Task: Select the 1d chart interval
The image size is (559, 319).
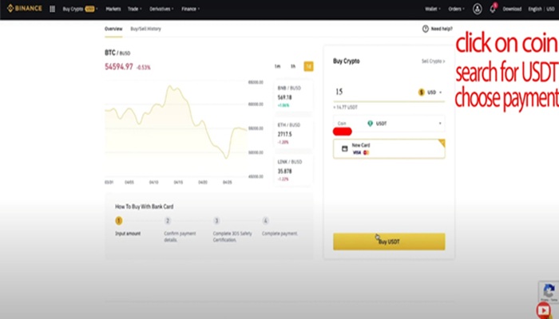Action: pos(308,66)
